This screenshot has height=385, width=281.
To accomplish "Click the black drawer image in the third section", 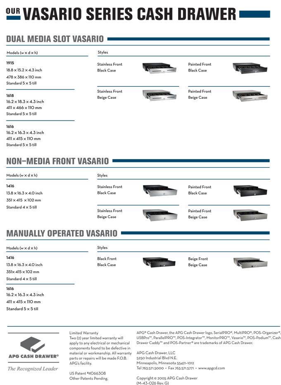I will (x=158, y=262).
